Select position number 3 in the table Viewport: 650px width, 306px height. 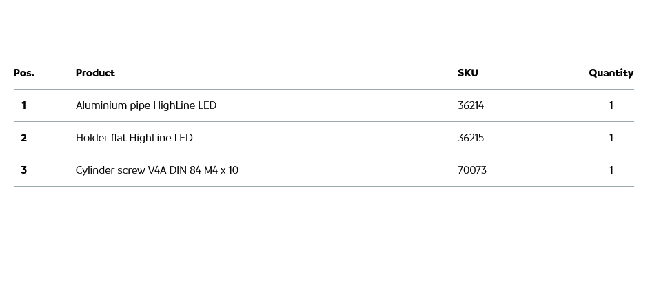23,170
